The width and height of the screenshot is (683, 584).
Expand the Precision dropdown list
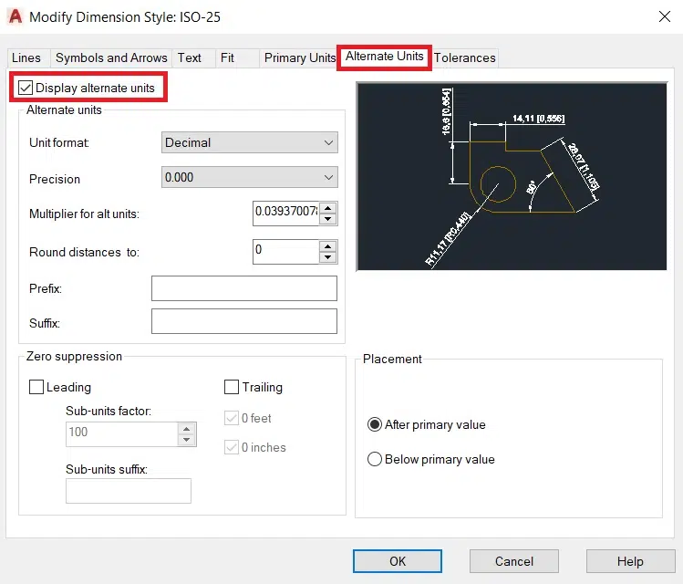[249, 177]
